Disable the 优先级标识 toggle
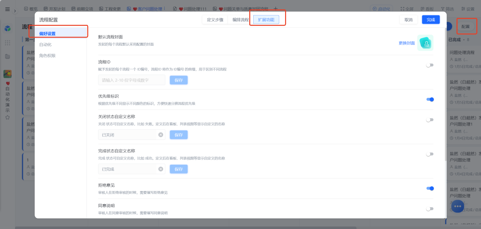The width and height of the screenshot is (481, 229). click(x=430, y=99)
